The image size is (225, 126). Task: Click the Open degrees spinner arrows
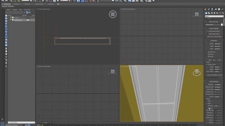tap(217, 60)
